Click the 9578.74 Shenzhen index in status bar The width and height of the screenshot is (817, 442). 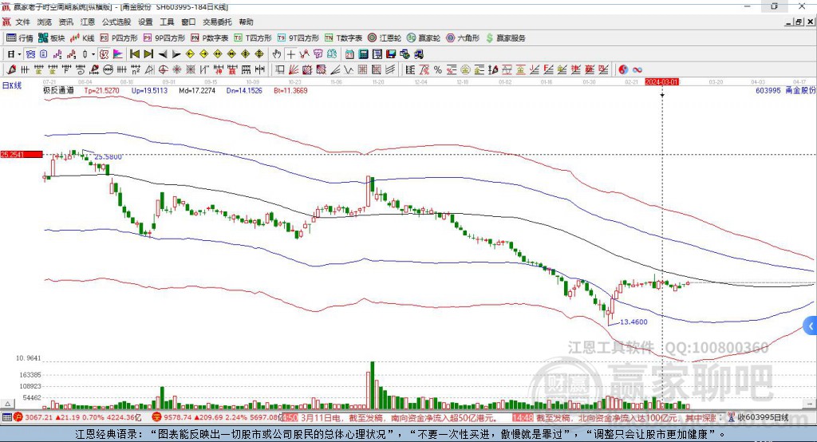(178, 417)
